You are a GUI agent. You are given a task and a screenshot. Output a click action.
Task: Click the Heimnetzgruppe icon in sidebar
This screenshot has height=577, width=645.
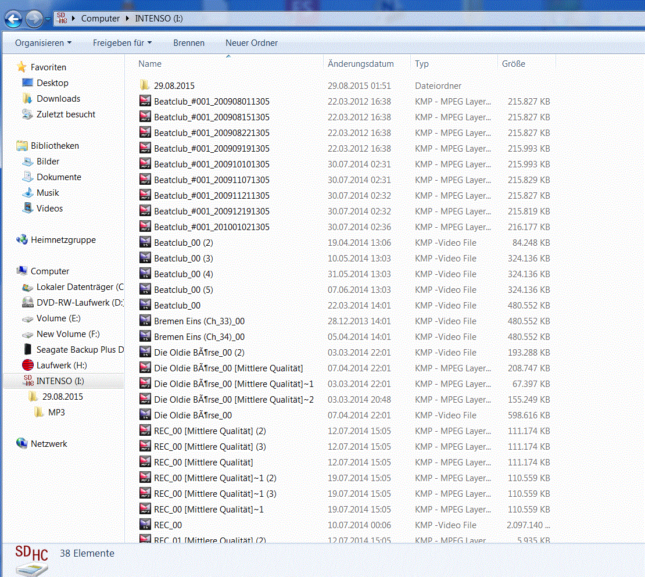22,240
